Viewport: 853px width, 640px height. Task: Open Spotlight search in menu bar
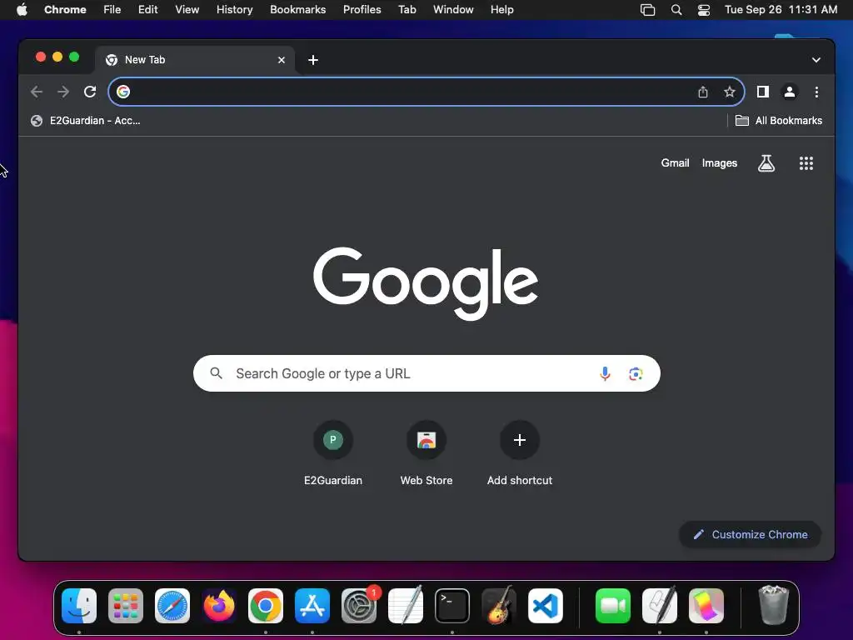[x=676, y=10]
